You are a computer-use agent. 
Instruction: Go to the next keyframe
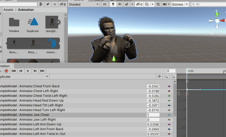point(35,71)
